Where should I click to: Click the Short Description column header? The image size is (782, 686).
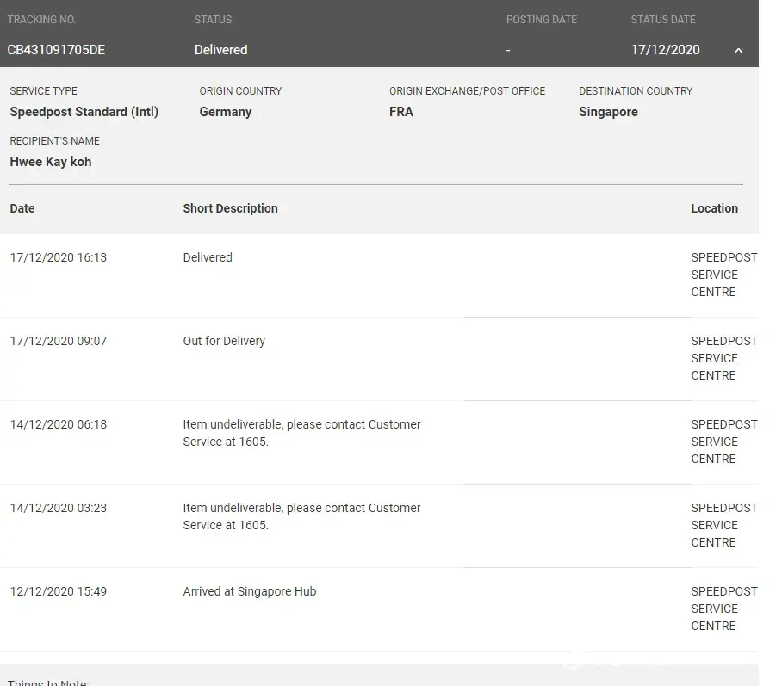[230, 208]
